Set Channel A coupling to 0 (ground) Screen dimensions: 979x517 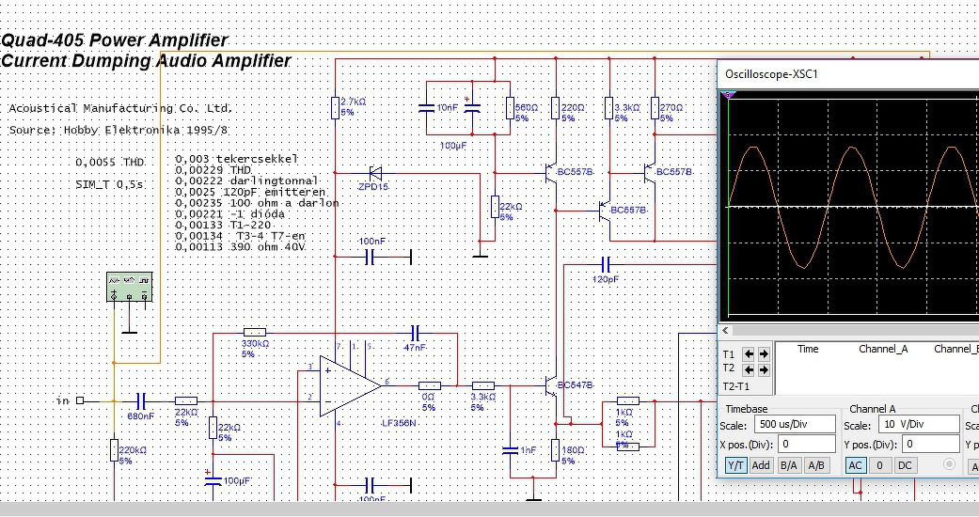(x=879, y=465)
